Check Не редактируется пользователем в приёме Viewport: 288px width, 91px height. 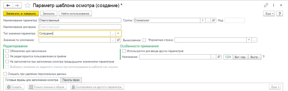click(x=7, y=56)
